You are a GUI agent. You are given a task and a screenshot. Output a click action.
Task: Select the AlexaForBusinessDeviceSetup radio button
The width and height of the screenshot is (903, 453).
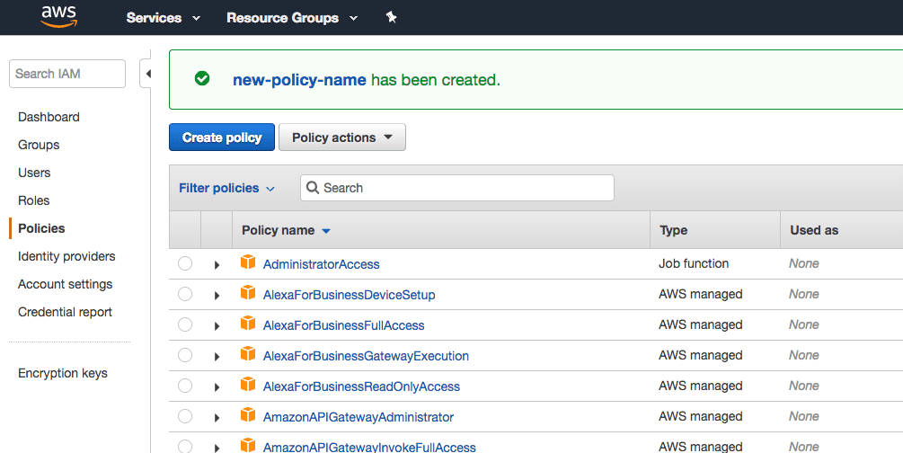[x=185, y=294]
